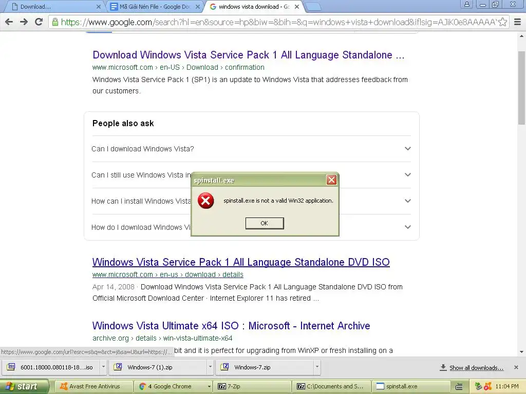Expand 'Can I download Windows Vista?' question
The height and width of the screenshot is (394, 526).
point(251,149)
